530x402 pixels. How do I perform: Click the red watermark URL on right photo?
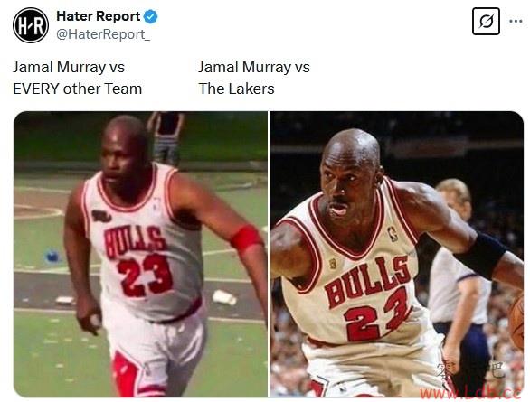[x=470, y=393]
